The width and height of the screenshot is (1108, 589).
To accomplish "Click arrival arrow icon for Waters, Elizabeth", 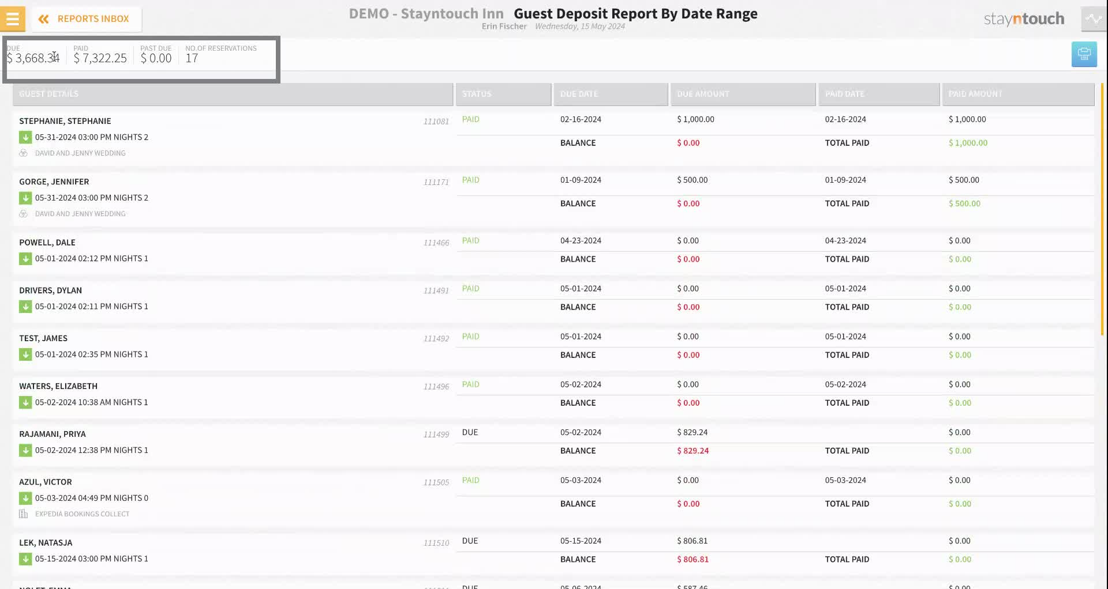I will [25, 402].
